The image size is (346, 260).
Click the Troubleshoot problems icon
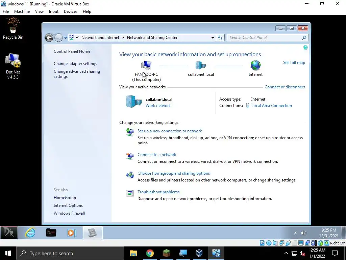pos(130,193)
